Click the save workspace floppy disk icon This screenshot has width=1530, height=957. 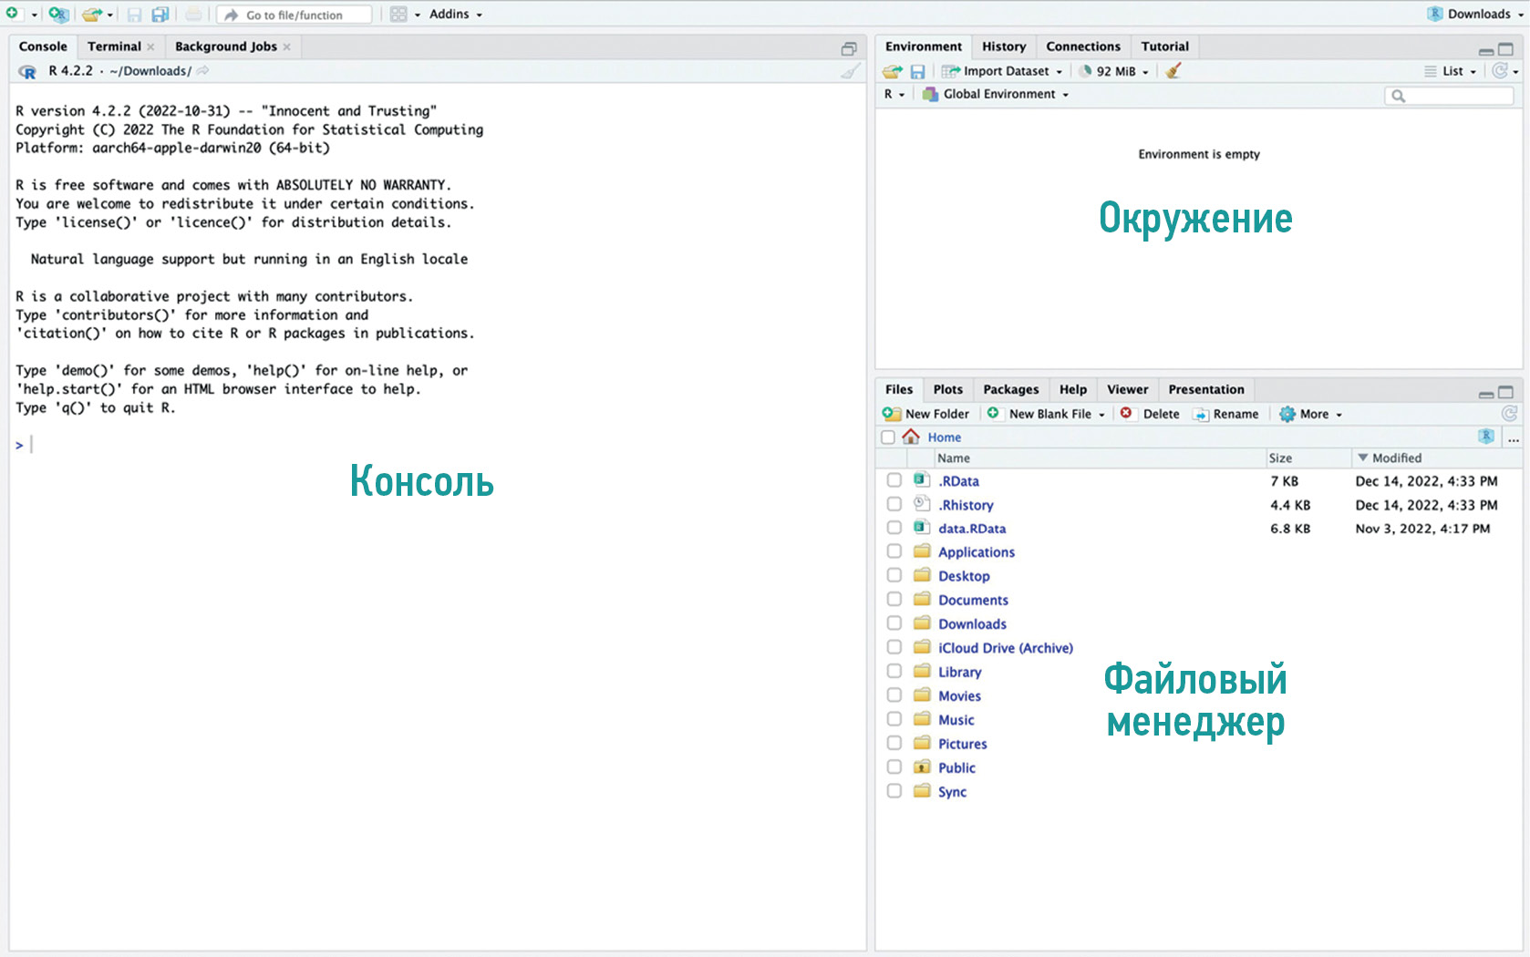coord(917,71)
